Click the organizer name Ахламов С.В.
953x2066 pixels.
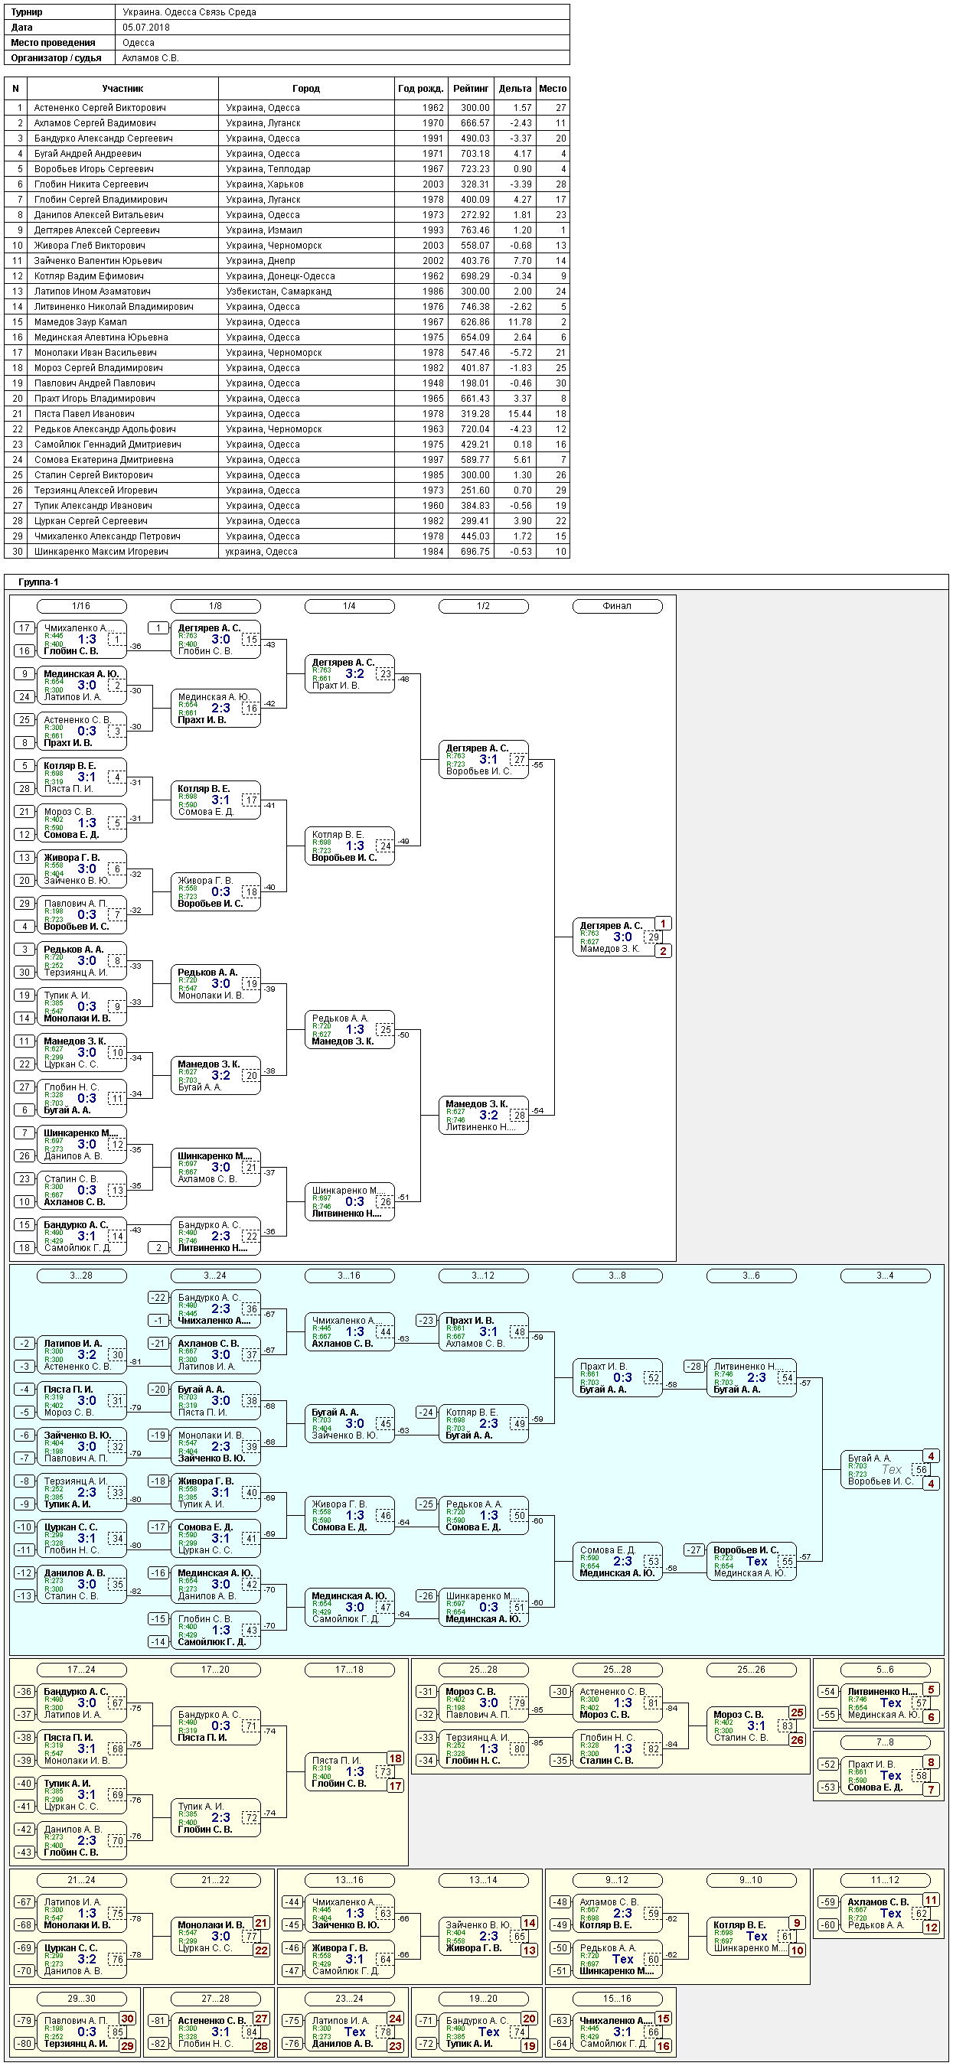pos(150,57)
